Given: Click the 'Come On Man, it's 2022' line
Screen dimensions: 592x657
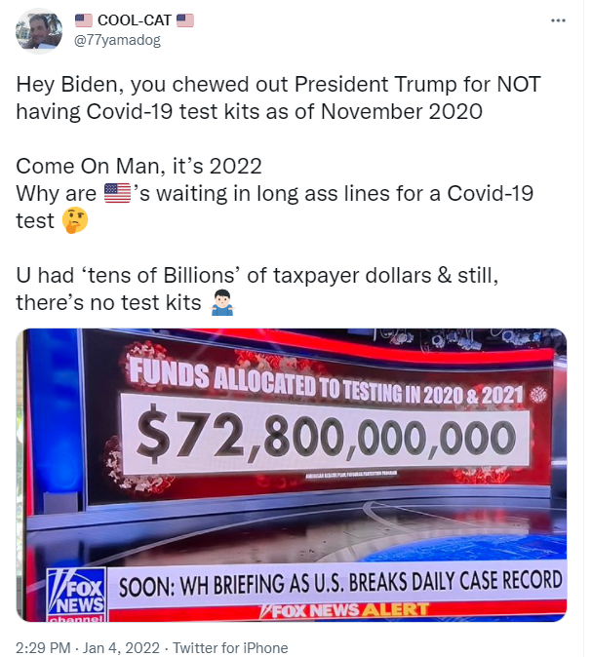Looking at the screenshot, I should [138, 166].
